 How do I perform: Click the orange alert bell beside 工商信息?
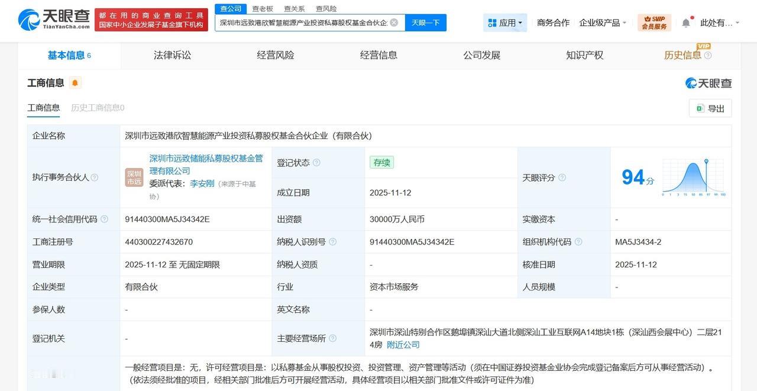75,82
